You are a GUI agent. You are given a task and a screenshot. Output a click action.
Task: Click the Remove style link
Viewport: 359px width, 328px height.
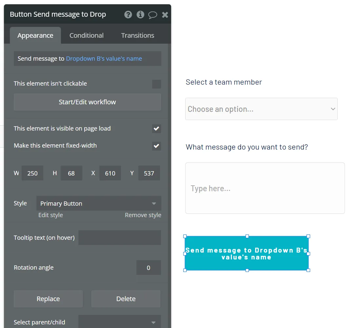(x=143, y=215)
